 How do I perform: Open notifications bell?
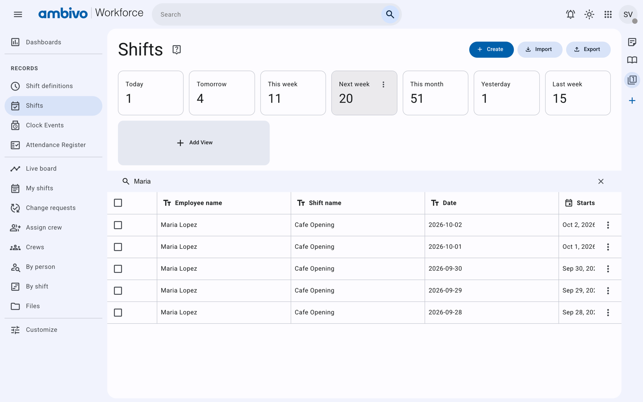click(x=570, y=14)
